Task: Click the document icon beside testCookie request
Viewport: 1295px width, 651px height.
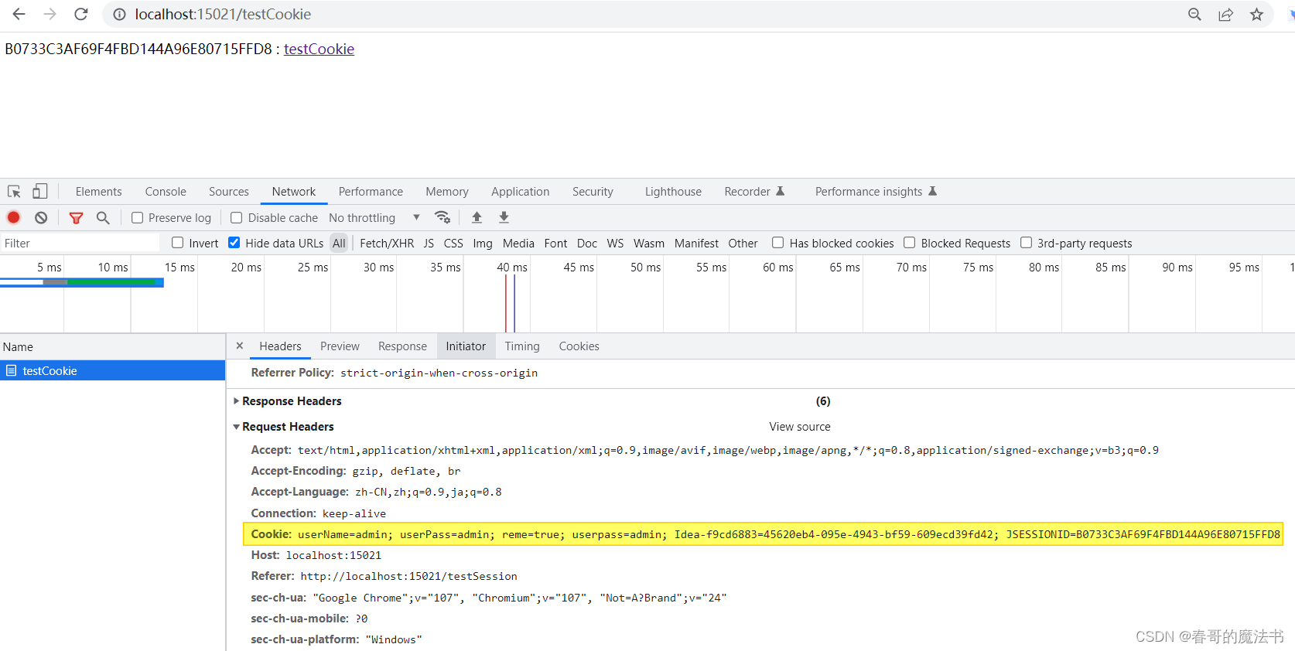Action: (11, 370)
